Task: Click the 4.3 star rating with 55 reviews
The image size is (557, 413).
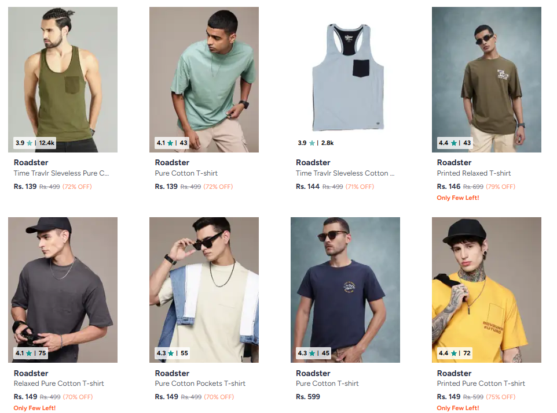Action: coord(172,353)
